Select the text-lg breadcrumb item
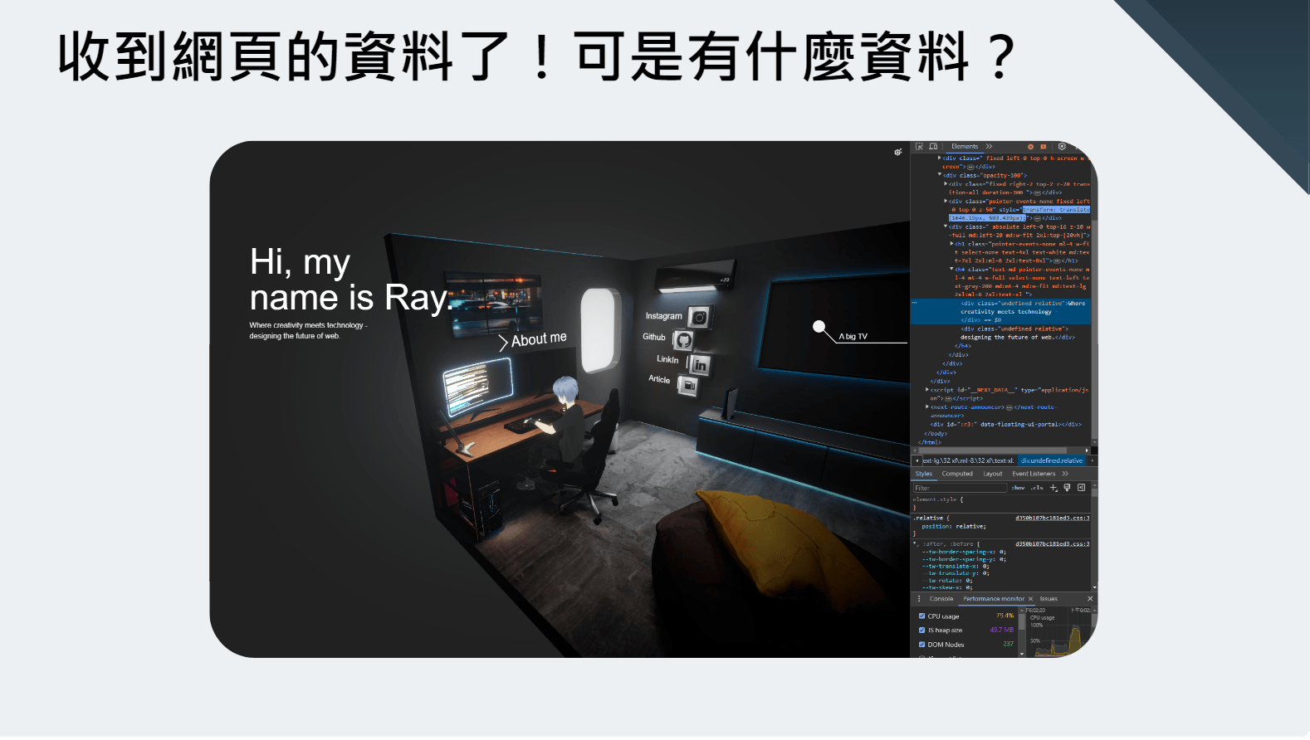 (968, 460)
